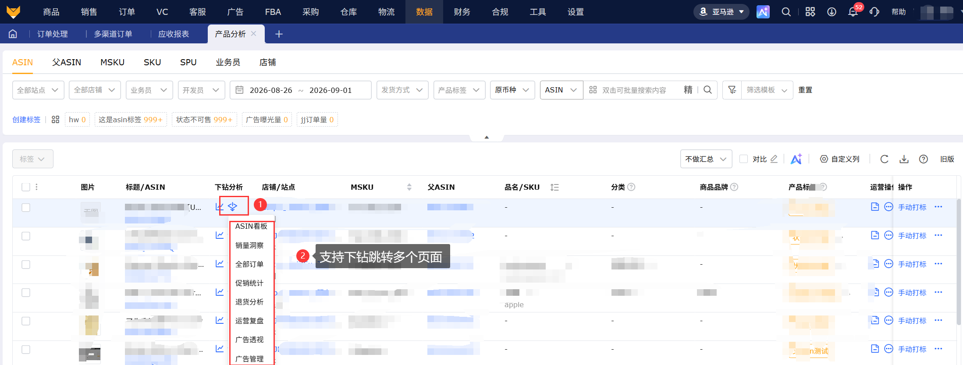Click the filter funnel icon
The image size is (963, 365).
point(732,90)
